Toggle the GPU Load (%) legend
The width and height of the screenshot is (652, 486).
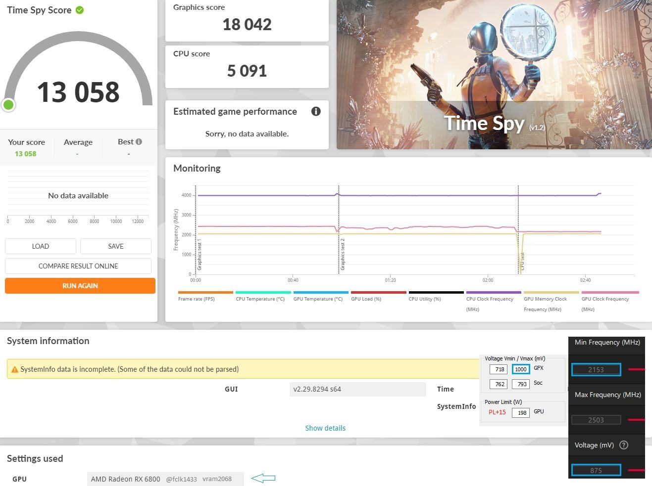point(378,296)
